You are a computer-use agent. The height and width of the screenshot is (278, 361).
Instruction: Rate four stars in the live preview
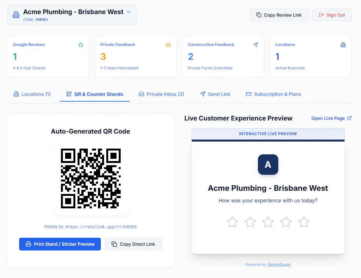pos(286,222)
